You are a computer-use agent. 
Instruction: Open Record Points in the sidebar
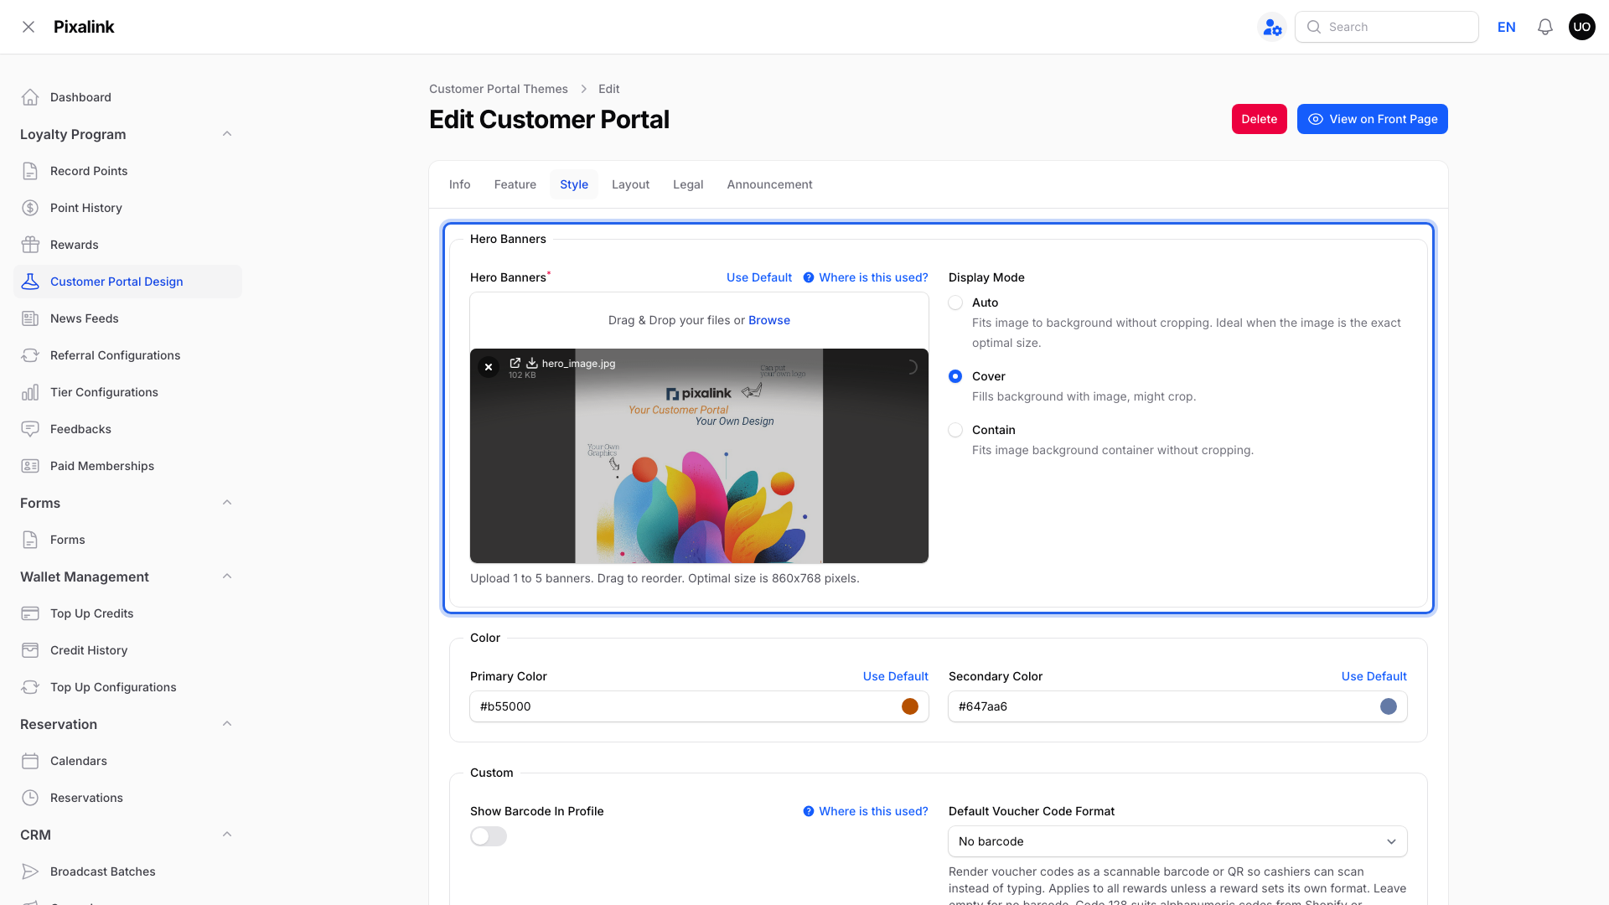click(127, 171)
